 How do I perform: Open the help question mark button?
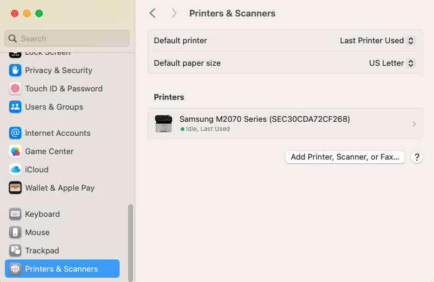(416, 157)
